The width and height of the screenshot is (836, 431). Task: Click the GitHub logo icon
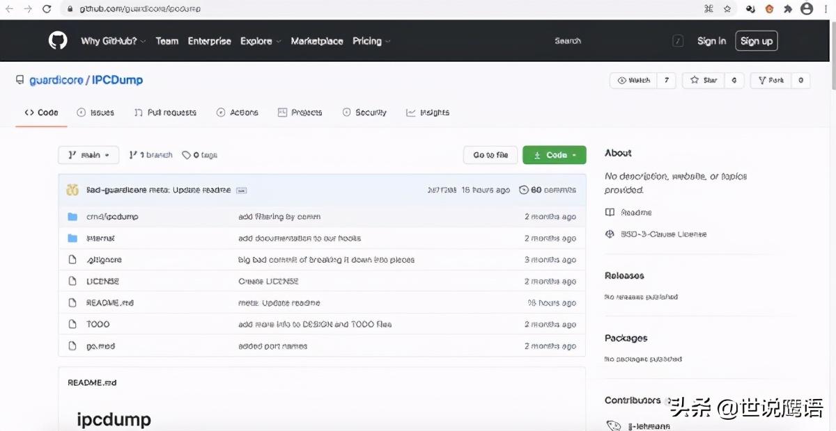coord(58,41)
